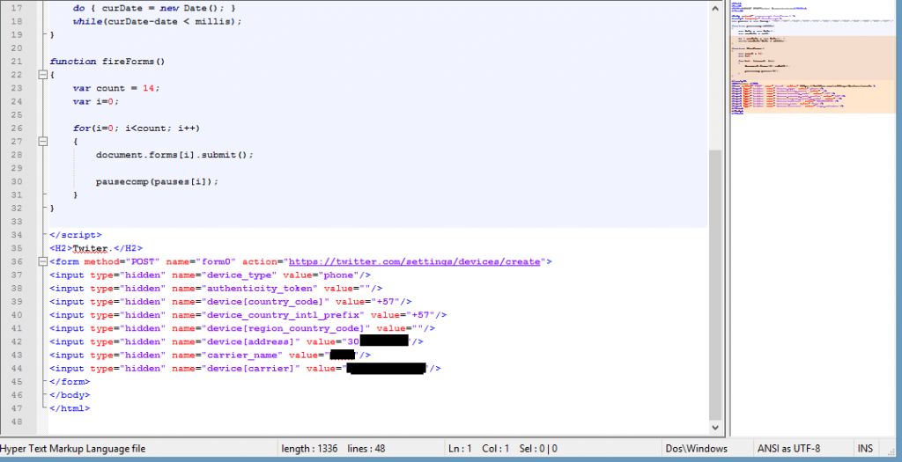902x462 pixels.
Task: Click the 'device[carrier]' input line
Action: (245, 369)
